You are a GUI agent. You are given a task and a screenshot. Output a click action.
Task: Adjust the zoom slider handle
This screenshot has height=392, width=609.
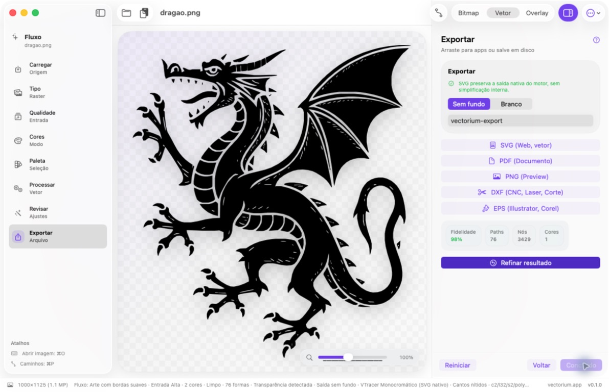click(x=348, y=357)
